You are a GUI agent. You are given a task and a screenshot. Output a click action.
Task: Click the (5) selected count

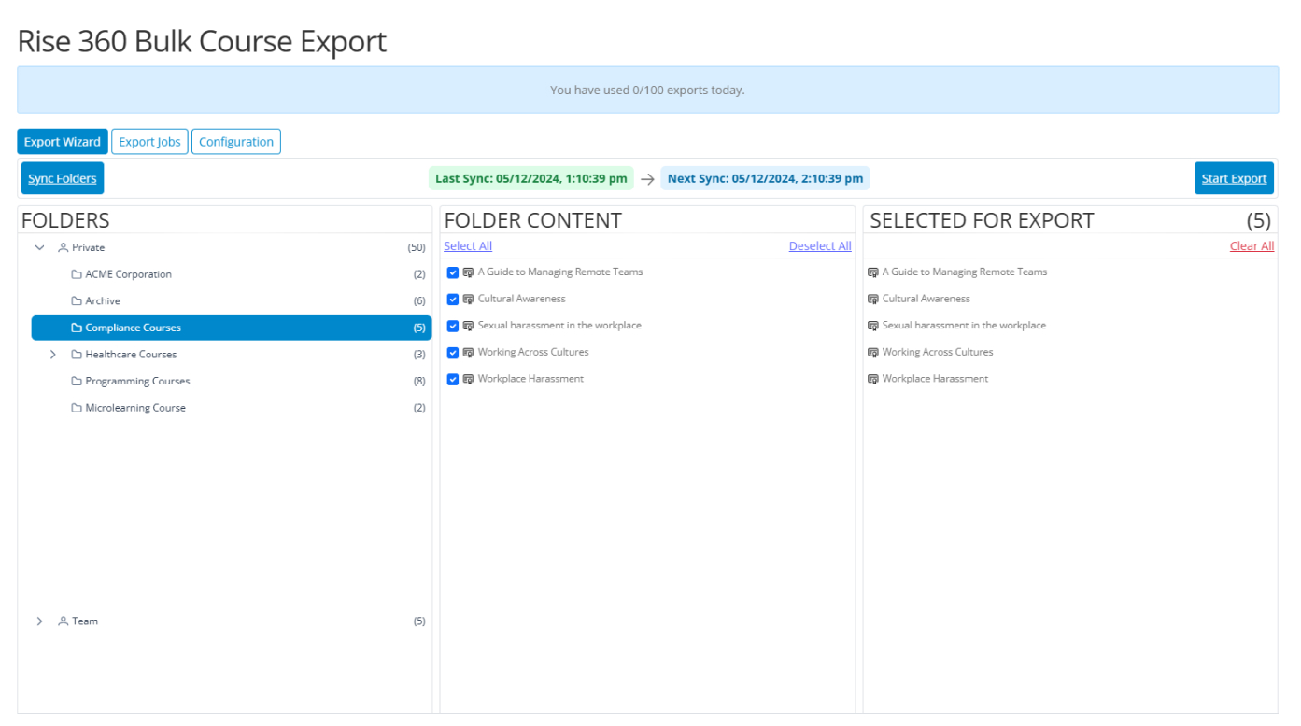click(1259, 220)
